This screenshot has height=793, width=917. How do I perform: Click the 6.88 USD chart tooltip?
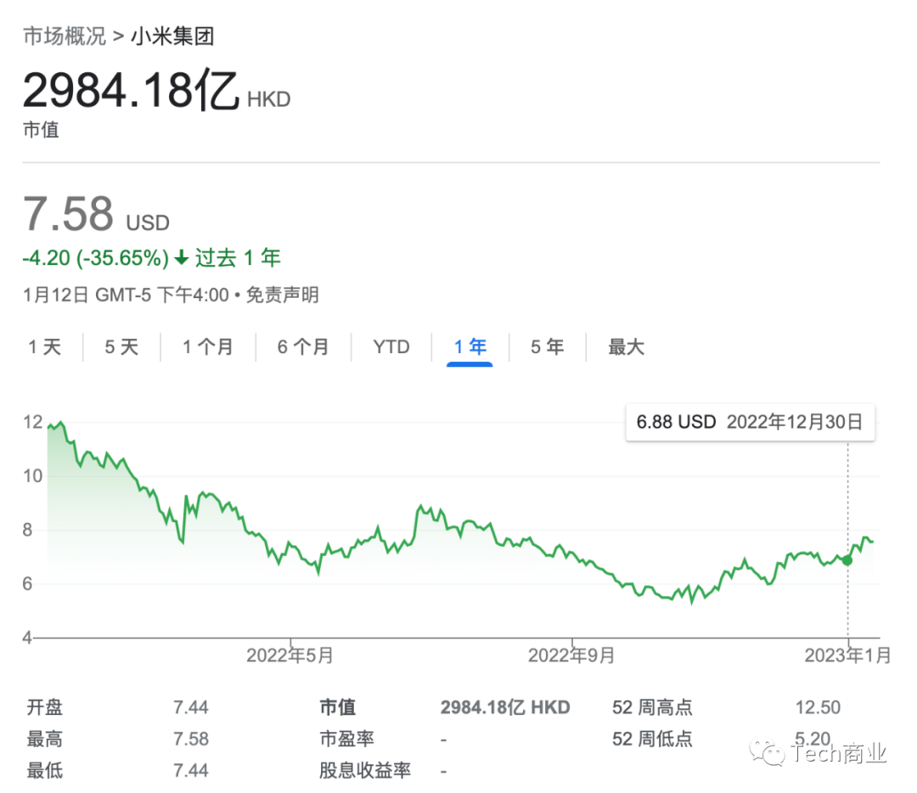coord(751,422)
